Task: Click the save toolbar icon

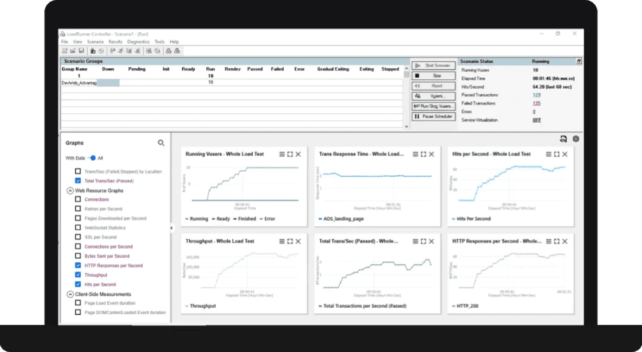Action: (x=82, y=51)
